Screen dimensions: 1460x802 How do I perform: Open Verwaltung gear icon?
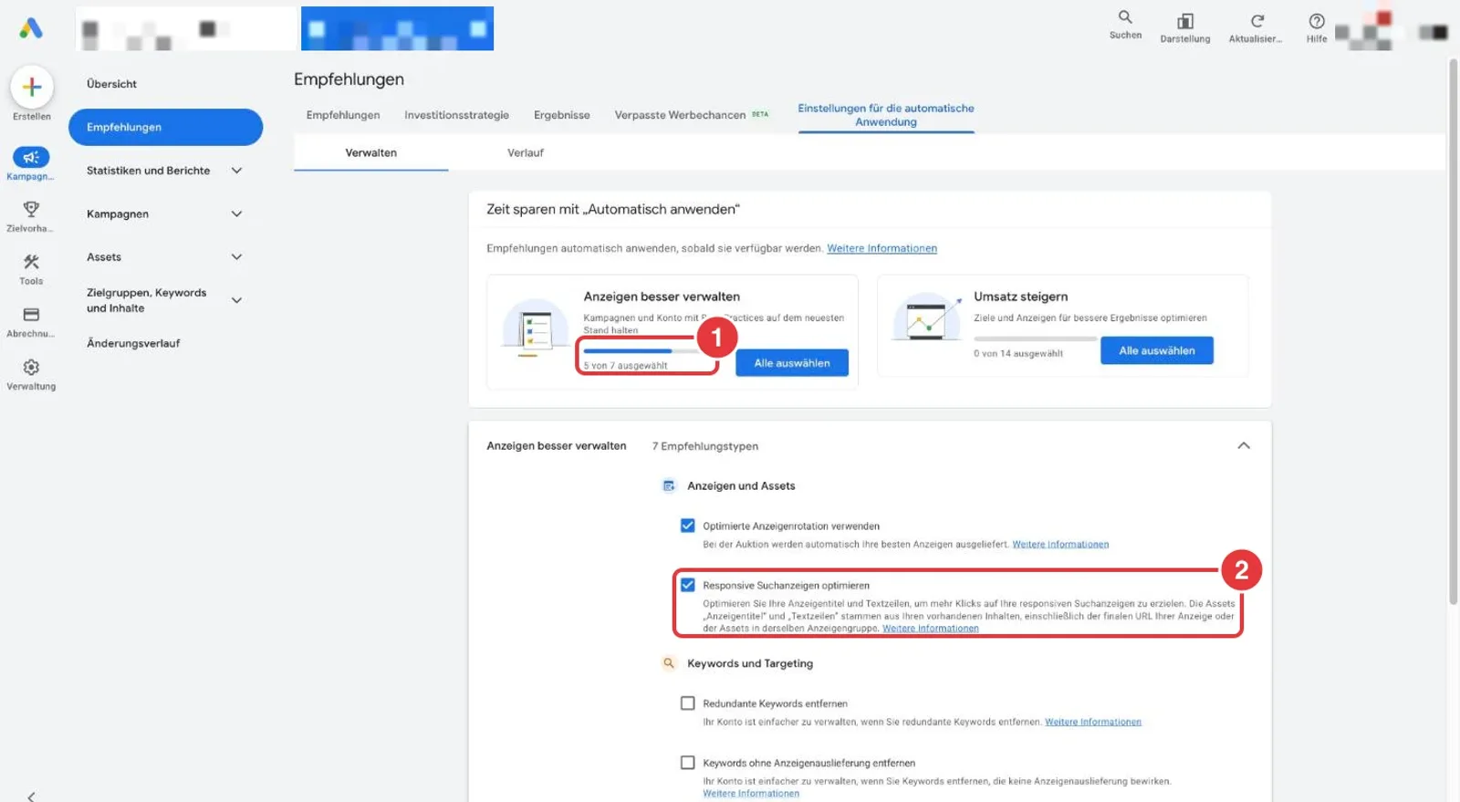click(31, 367)
